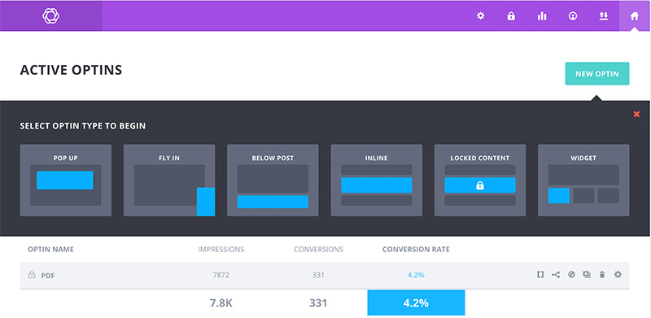Select the POP UP optin type
The height and width of the screenshot is (318, 651).
click(66, 181)
